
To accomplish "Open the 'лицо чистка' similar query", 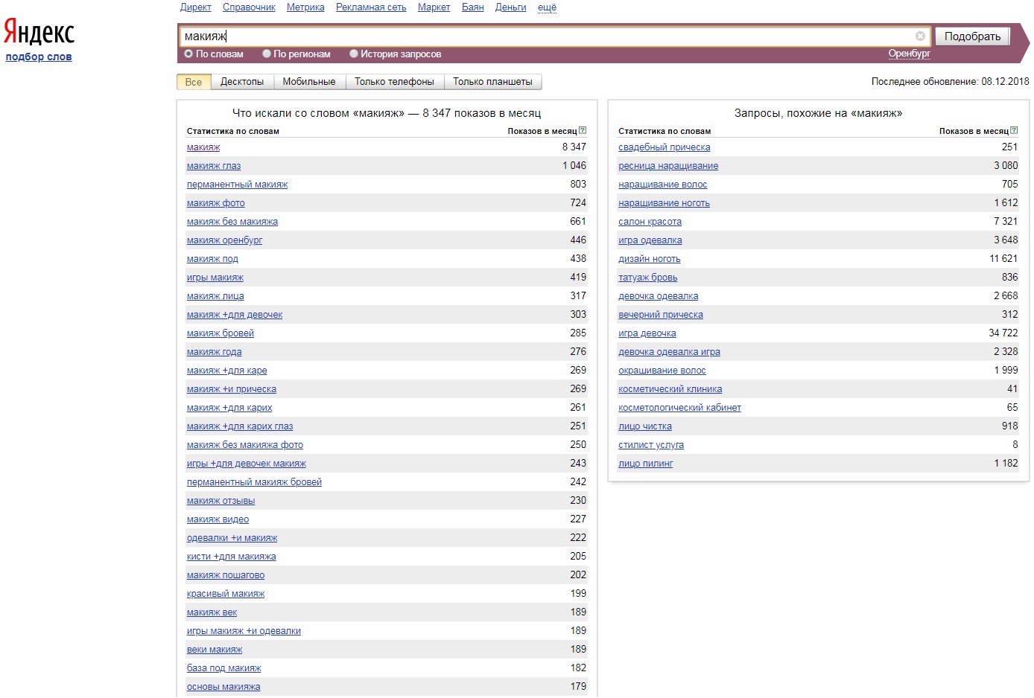I will pos(644,426).
